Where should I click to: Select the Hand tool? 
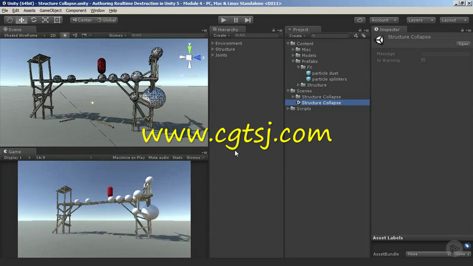pos(9,20)
